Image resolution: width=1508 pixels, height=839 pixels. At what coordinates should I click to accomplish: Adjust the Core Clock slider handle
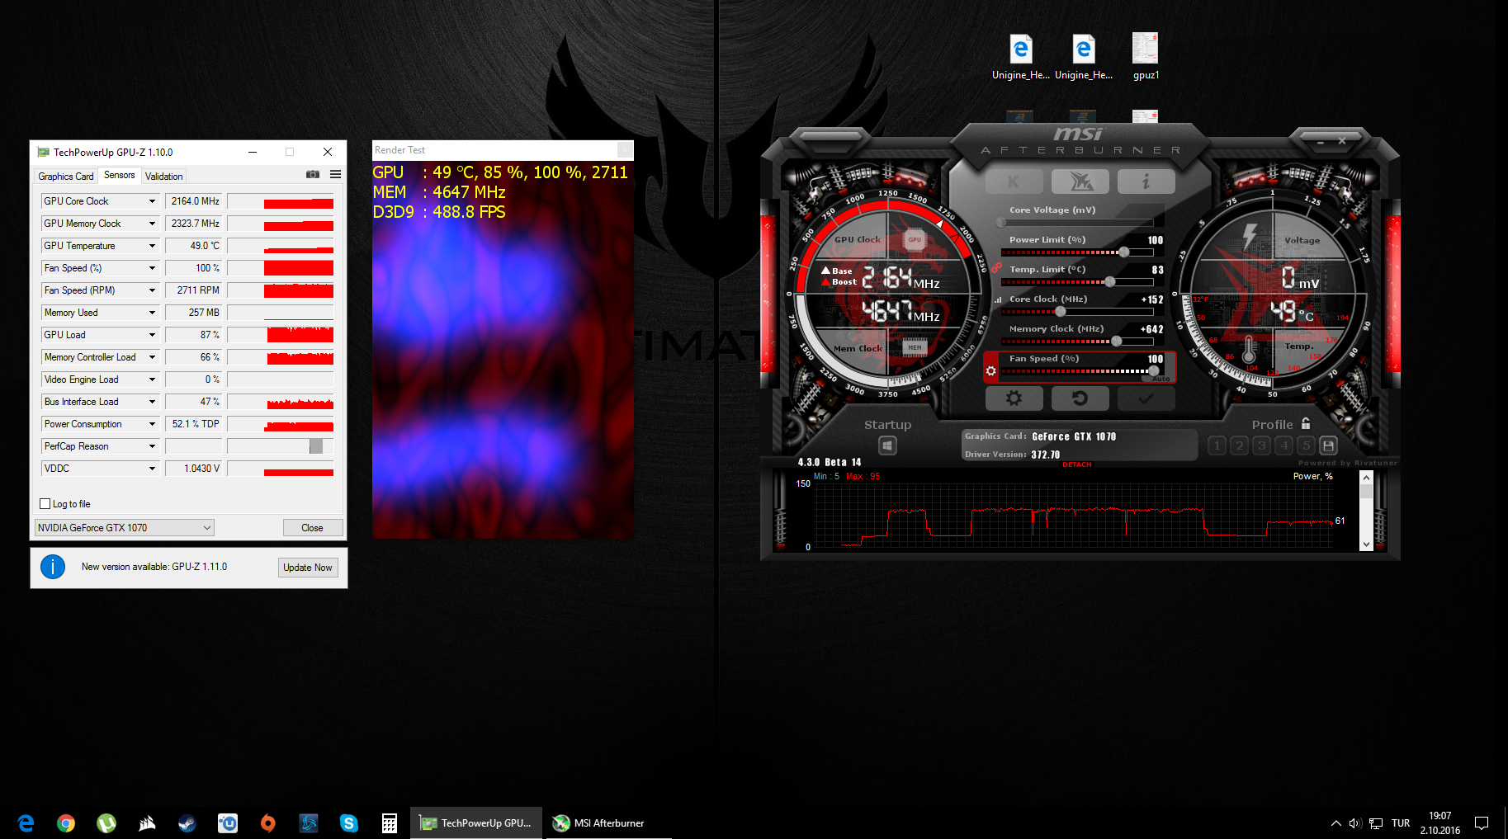(x=1061, y=311)
